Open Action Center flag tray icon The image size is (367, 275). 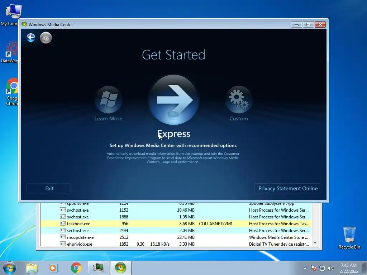[x=313, y=268]
